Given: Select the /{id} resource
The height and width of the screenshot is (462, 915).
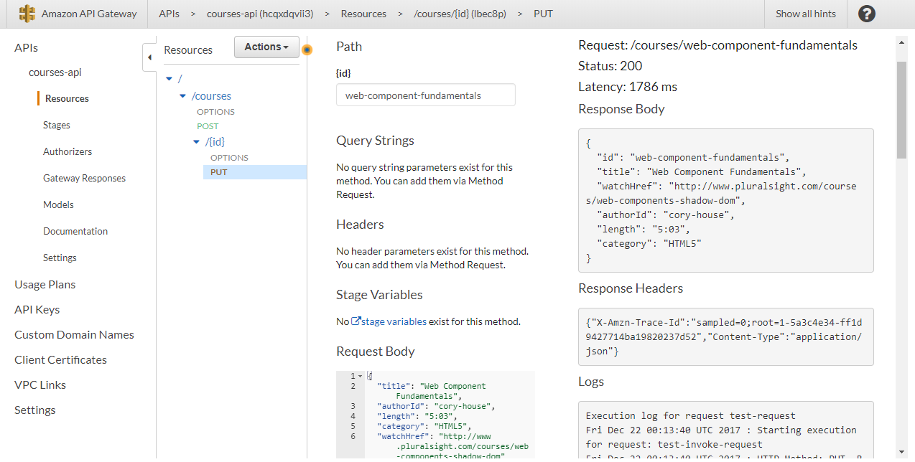Looking at the screenshot, I should (215, 142).
